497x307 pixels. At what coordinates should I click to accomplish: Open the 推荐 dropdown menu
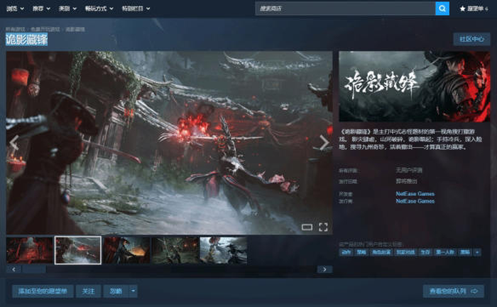(x=41, y=9)
